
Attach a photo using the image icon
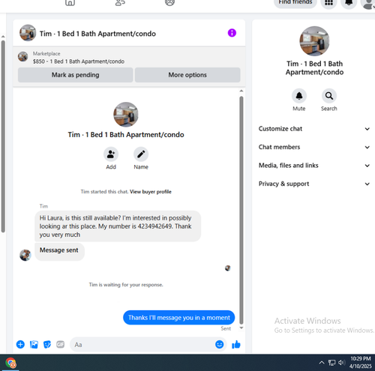coord(34,345)
